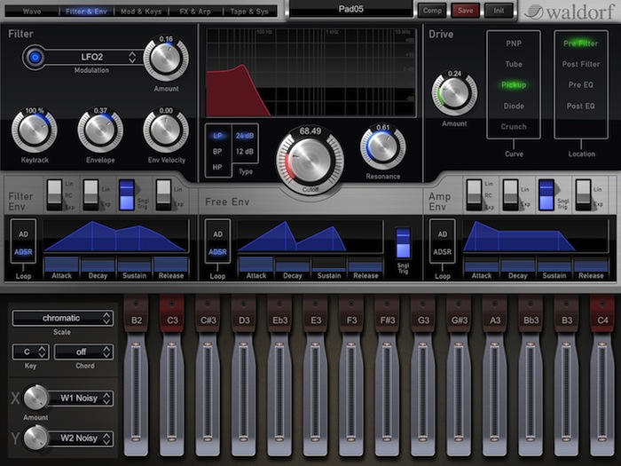The height and width of the screenshot is (466, 621).
Task: Click the filter Envelope knob
Action: [100, 131]
